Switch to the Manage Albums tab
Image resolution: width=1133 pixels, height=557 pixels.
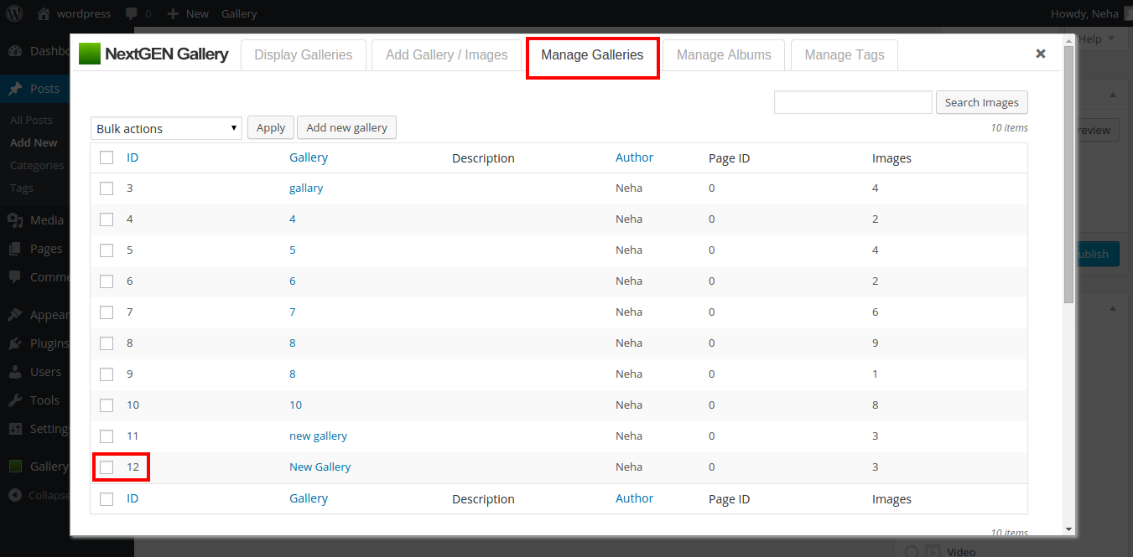click(x=724, y=55)
